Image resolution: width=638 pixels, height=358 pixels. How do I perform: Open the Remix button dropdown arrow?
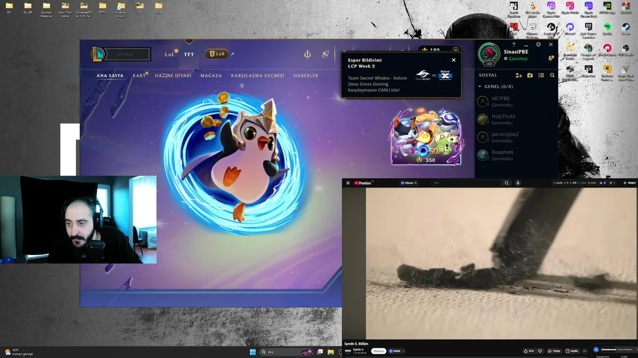[403, 351]
